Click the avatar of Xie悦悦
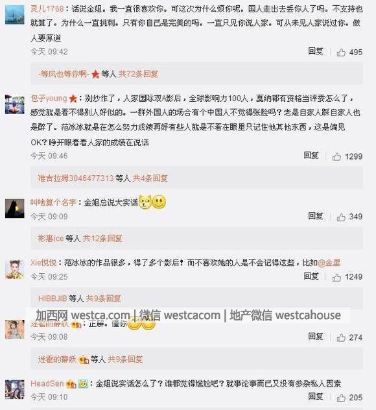The image size is (376, 410). (15, 270)
